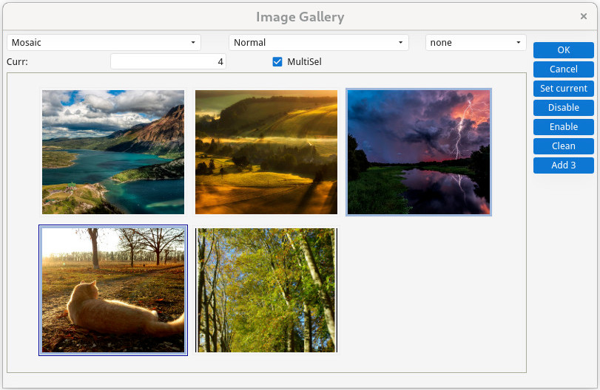Click the Enable button
Viewport: 600px width, 390px height.
[x=563, y=127]
